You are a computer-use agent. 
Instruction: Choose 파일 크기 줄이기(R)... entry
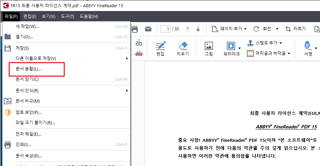point(66,123)
